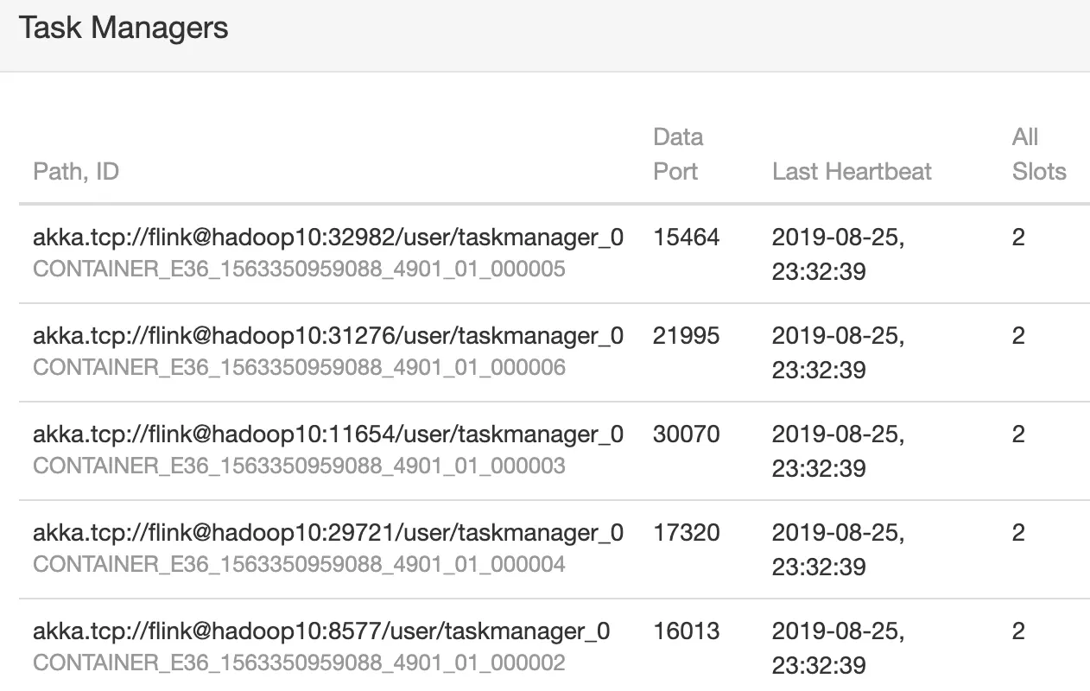This screenshot has width=1090, height=691.
Task: Click slots count in the 32982 row
Action: tap(1018, 238)
